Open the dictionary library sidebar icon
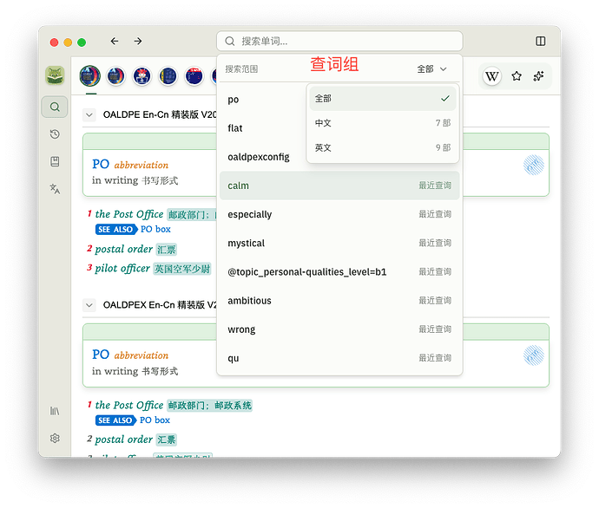Image resolution: width=599 pixels, height=508 pixels. point(55,411)
